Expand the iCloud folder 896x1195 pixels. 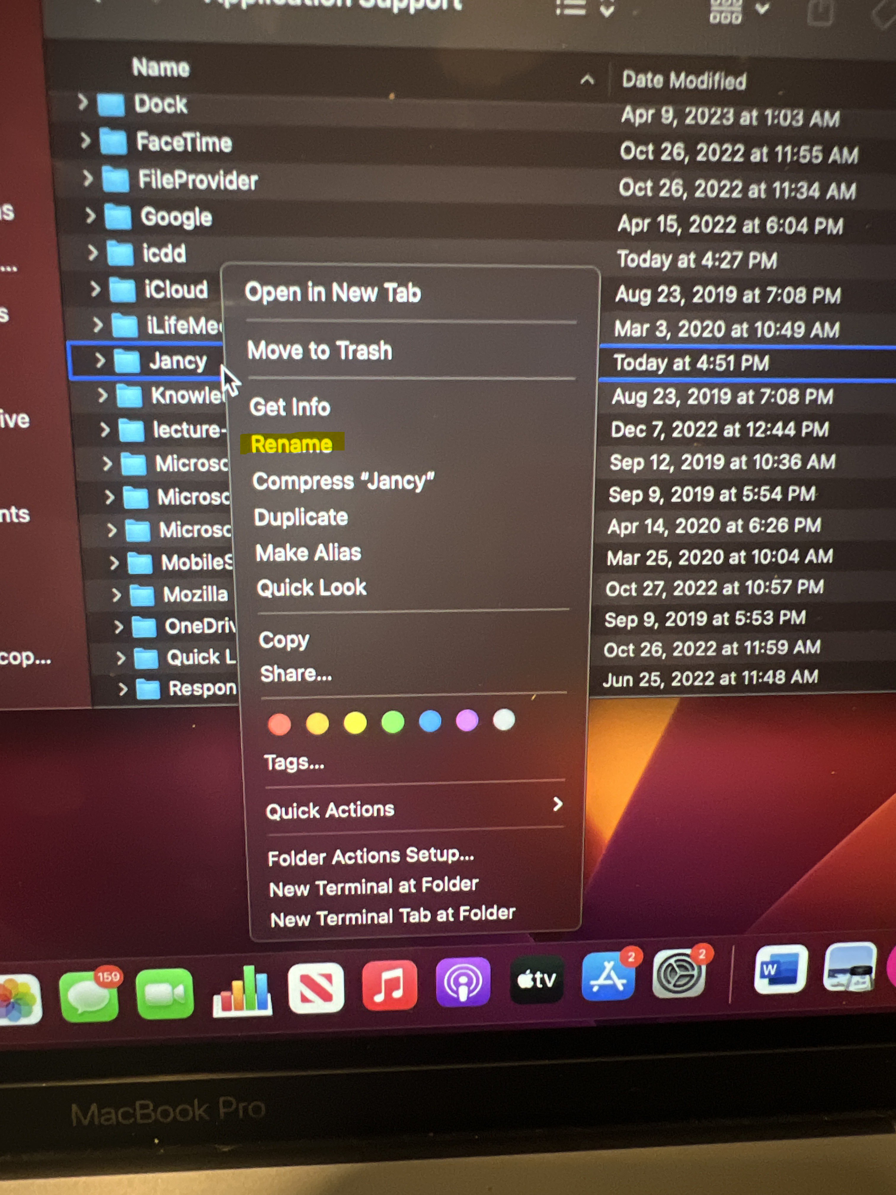tap(96, 289)
